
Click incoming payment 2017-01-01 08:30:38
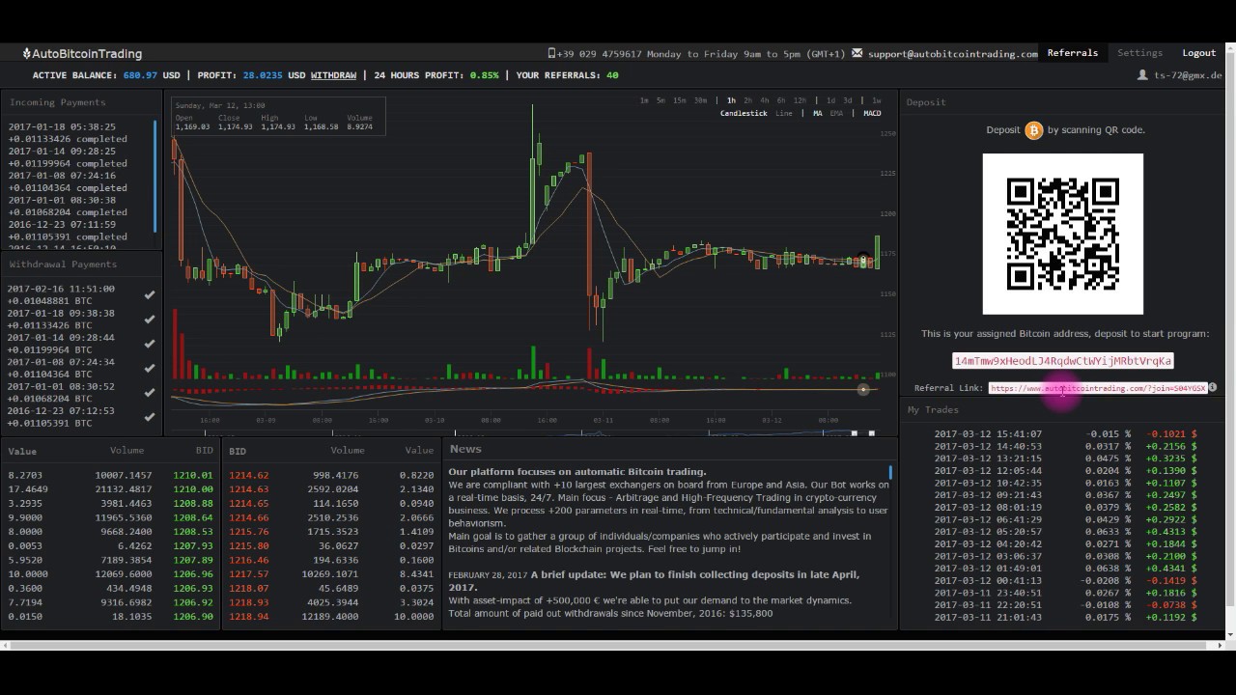(62, 200)
